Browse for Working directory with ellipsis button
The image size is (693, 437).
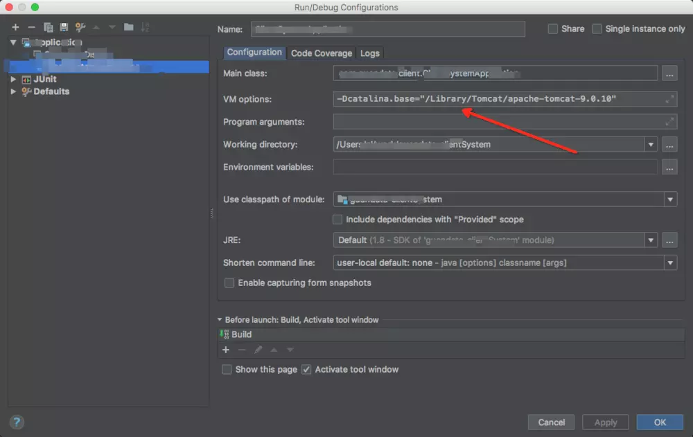669,145
